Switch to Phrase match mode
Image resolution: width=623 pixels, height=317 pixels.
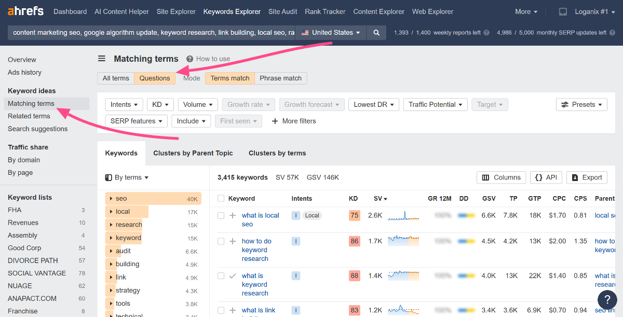[281, 78]
